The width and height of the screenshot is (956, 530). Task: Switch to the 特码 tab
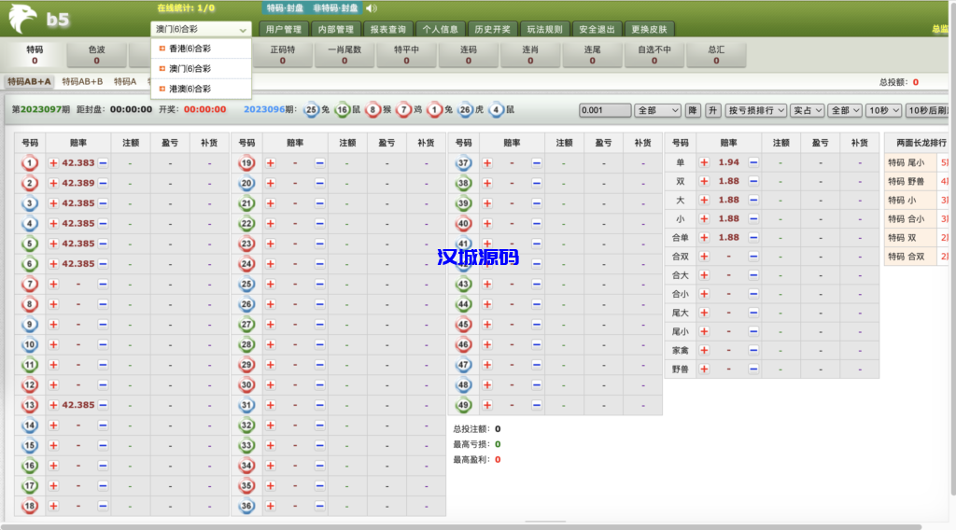click(x=35, y=55)
